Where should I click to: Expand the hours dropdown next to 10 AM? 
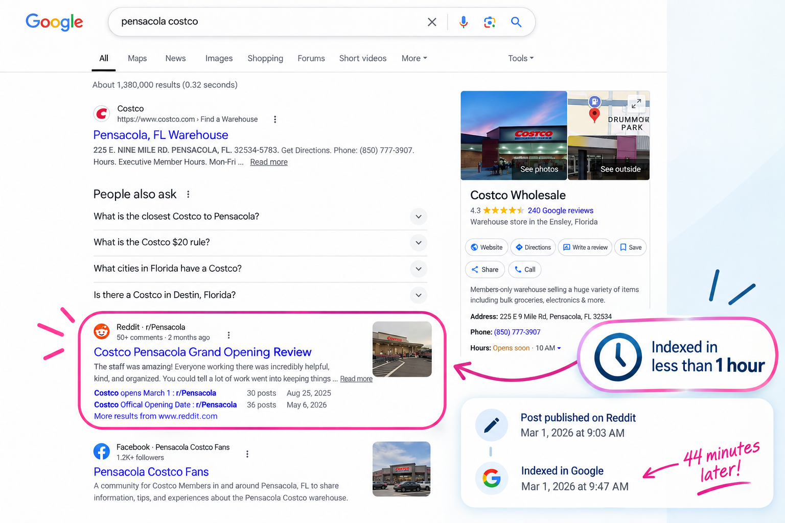pyautogui.click(x=559, y=348)
